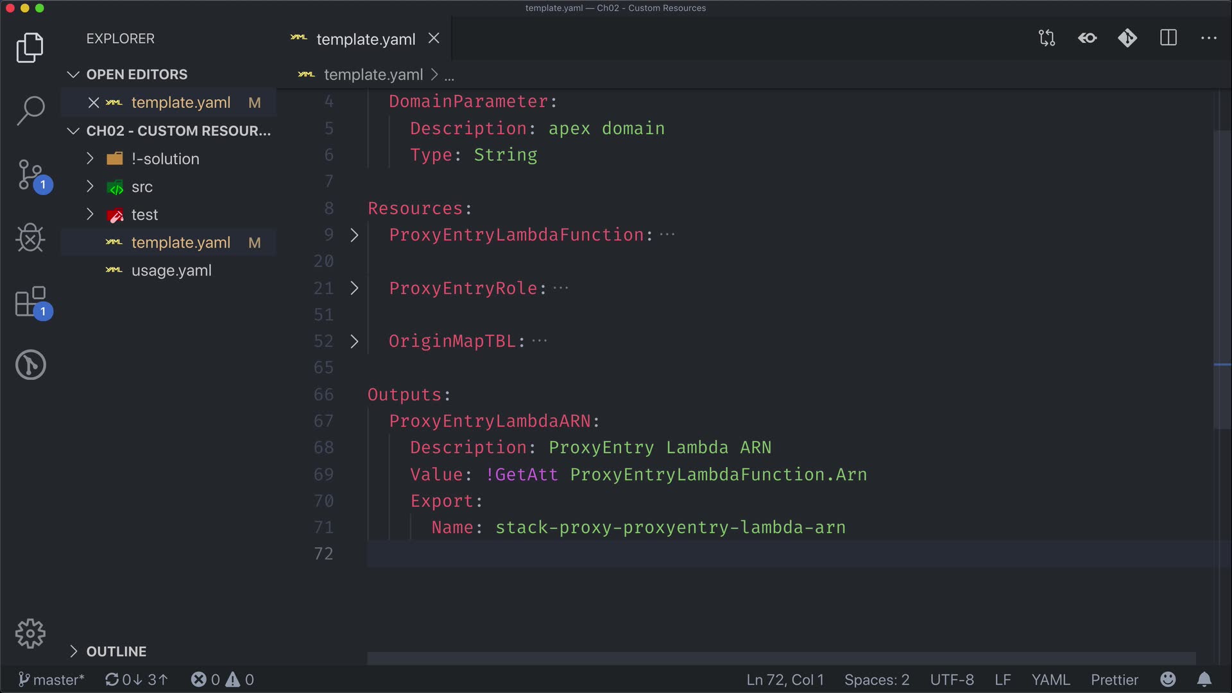Open the Search view in activity bar
Image resolution: width=1232 pixels, height=693 pixels.
click(30, 110)
